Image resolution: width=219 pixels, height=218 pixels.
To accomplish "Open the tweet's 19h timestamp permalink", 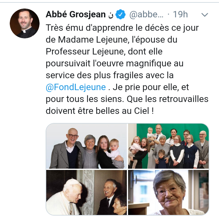I will click(x=180, y=14).
